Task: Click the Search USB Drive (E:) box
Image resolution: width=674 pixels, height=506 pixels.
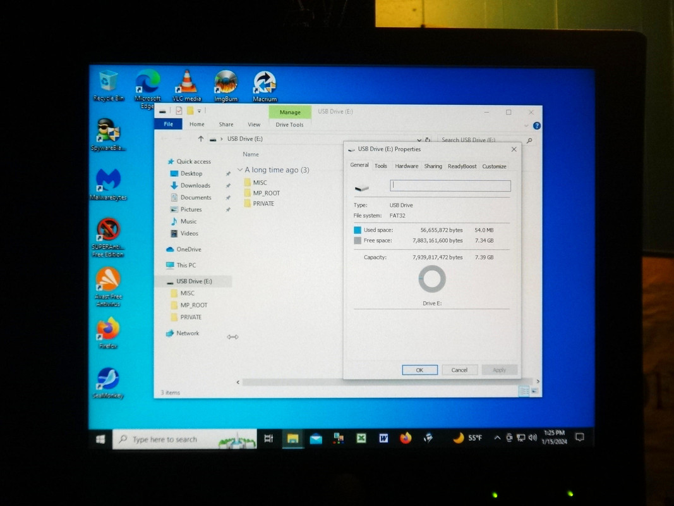Action: (481, 140)
